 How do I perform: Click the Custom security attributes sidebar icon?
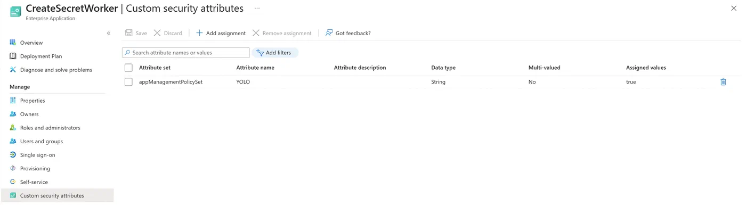pos(13,195)
